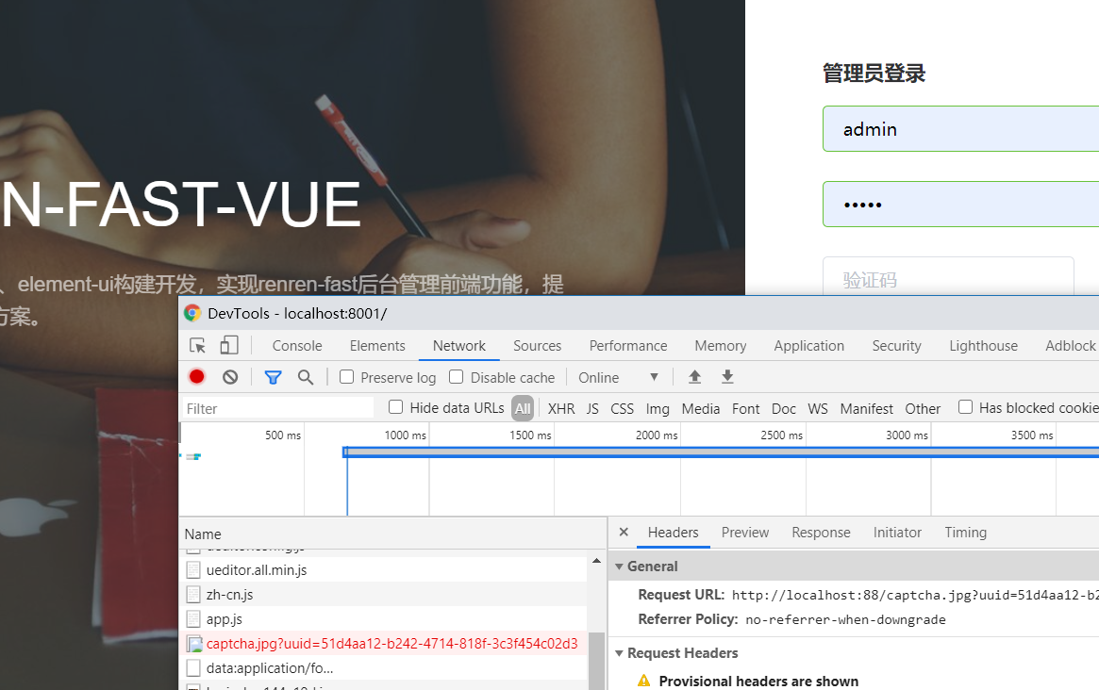1099x690 pixels.
Task: Select the Headers detail tab
Action: coord(673,533)
